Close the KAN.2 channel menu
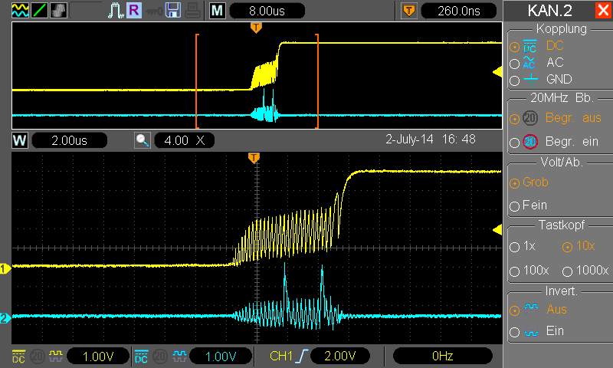 click(x=603, y=10)
